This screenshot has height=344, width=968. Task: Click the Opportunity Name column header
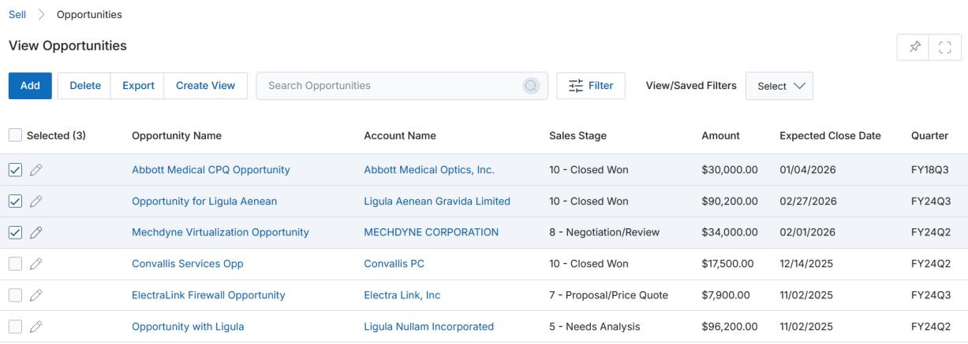click(177, 135)
